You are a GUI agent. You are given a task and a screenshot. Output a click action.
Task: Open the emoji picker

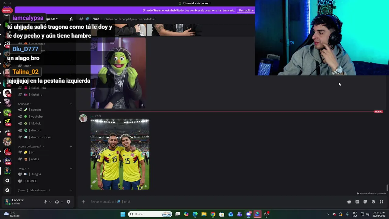tap(374, 202)
